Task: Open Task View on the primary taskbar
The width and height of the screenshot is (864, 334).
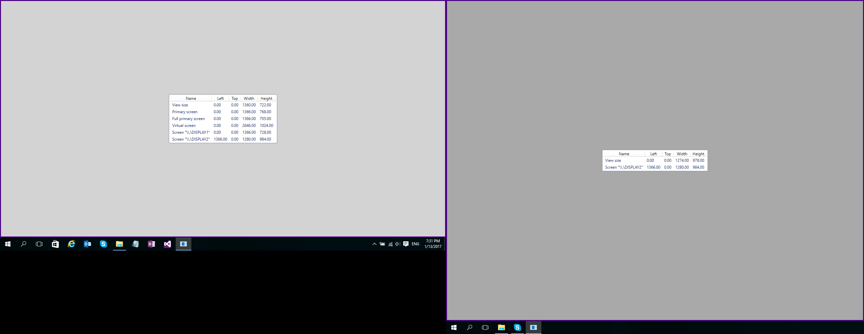Action: (39, 244)
